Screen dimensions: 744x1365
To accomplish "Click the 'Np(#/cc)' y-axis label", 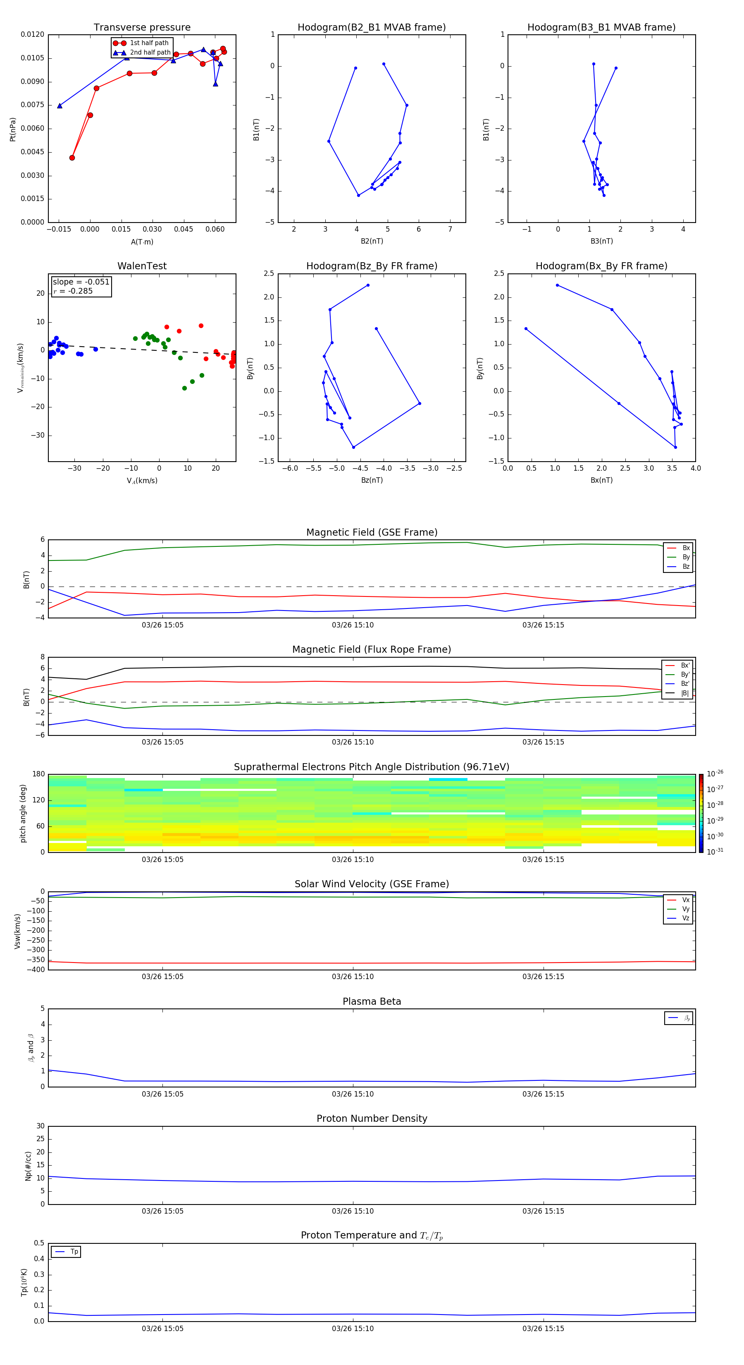I will click(x=28, y=1166).
